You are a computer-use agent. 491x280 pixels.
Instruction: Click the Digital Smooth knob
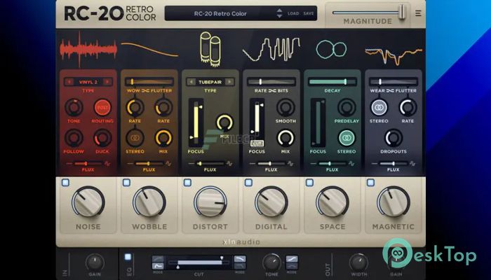pos(285,108)
